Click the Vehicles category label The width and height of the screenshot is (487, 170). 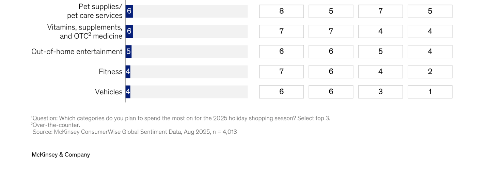click(x=109, y=92)
